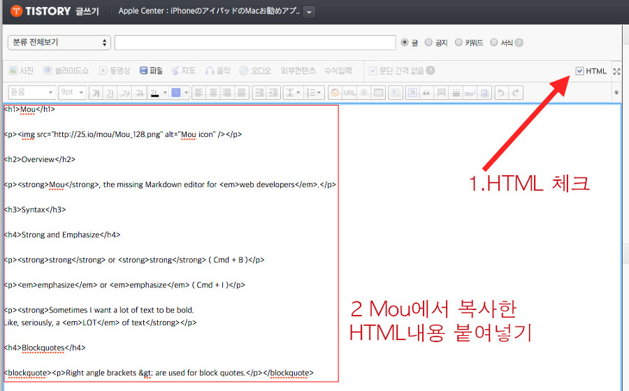Open the numbered list dropdown
The height and width of the screenshot is (391, 629).
pyautogui.click(x=314, y=93)
